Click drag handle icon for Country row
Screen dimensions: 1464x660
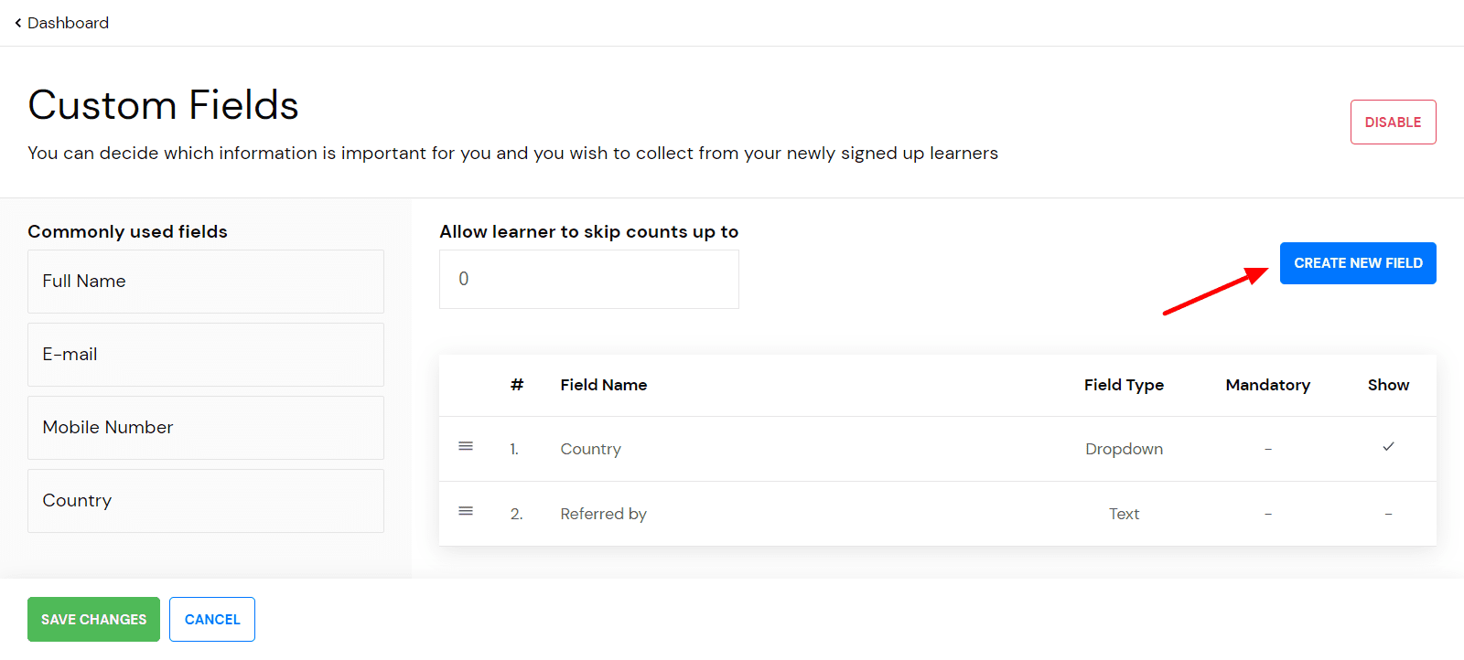(x=466, y=446)
